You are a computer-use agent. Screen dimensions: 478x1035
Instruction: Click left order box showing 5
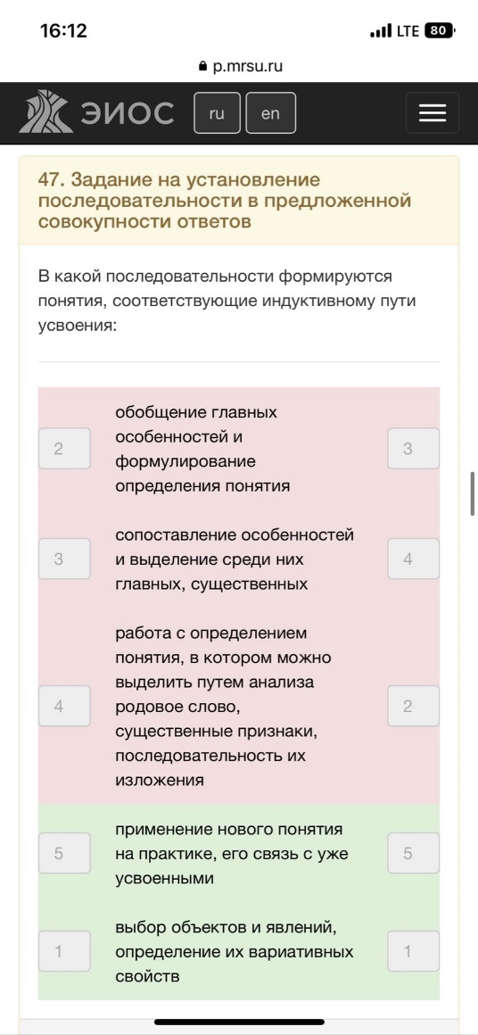[64, 854]
